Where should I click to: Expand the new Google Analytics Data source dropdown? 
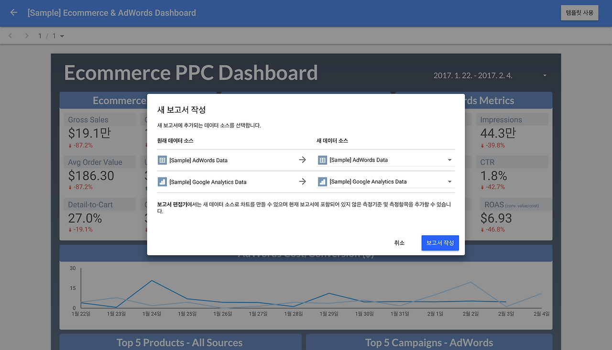[449, 182]
